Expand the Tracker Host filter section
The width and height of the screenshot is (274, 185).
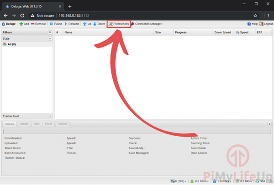point(50,116)
